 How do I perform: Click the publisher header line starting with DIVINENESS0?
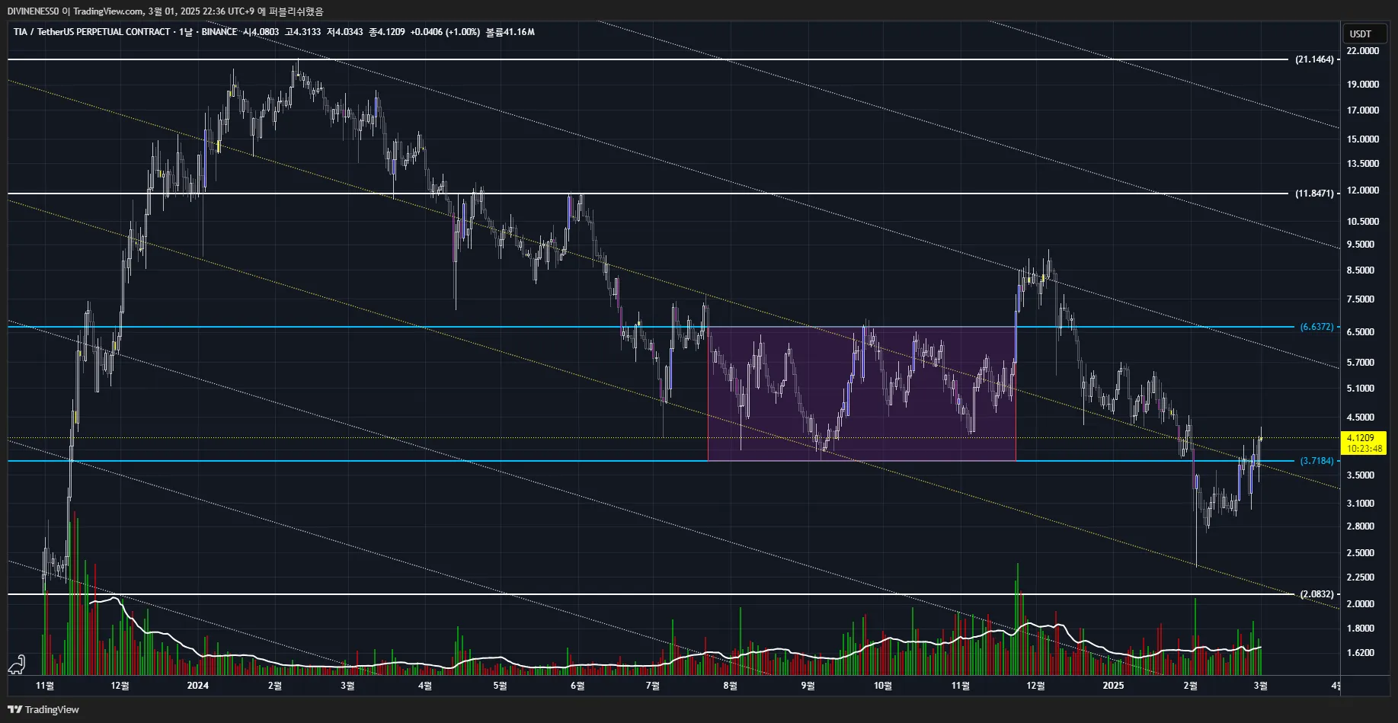click(x=165, y=11)
